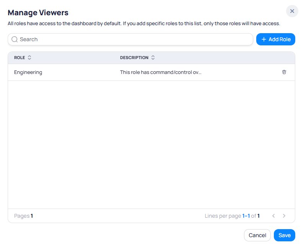Click the truncated role description text
The height and width of the screenshot is (244, 301).
161,72
